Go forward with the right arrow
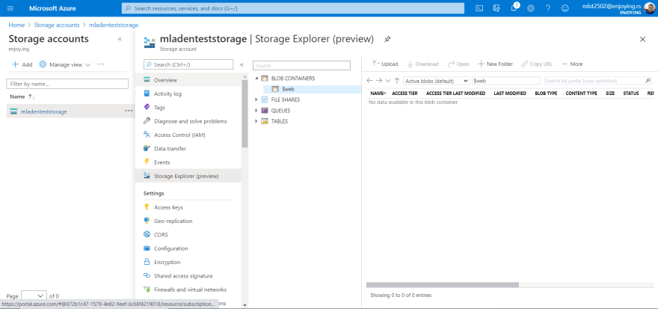Screen dimensions: 658x309 tap(379, 81)
